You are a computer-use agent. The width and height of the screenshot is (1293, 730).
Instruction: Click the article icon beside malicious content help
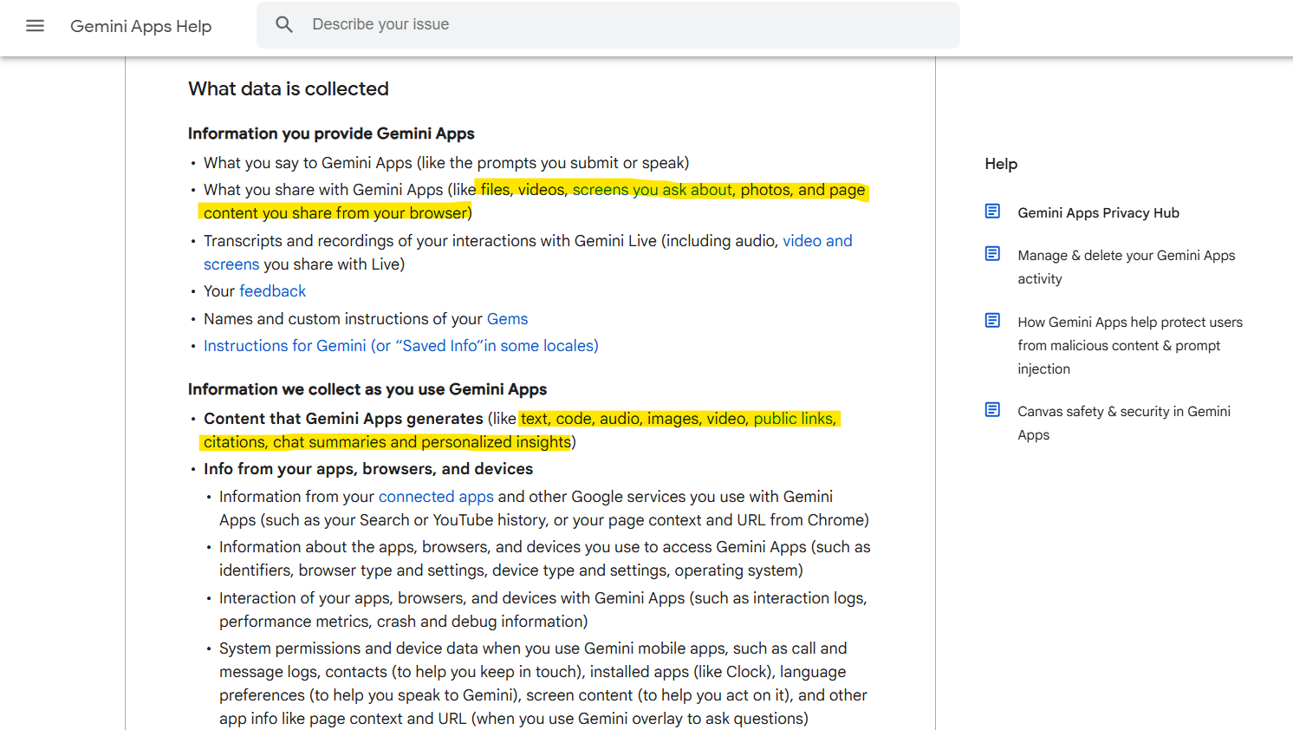coord(992,321)
